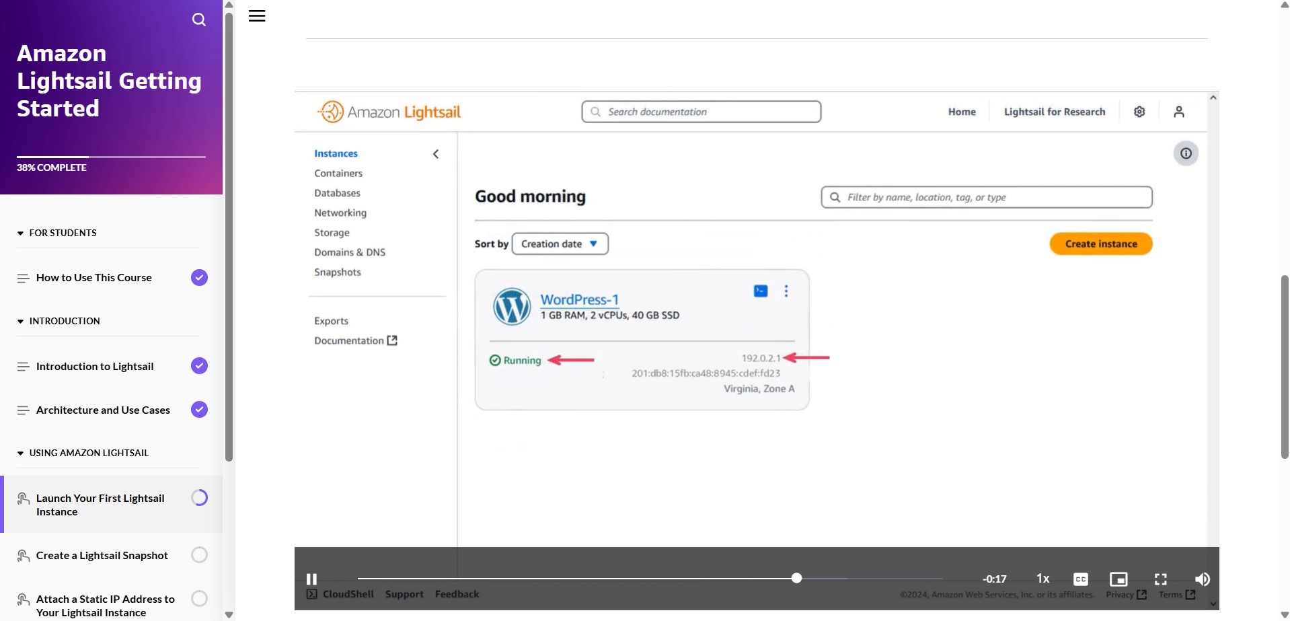Toggle completion for Introduction to Lightsail
The width and height of the screenshot is (1290, 621).
click(x=199, y=365)
